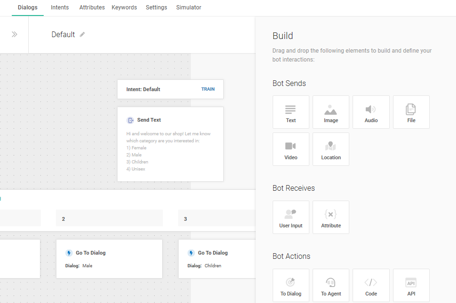
Task: Choose the File element tile
Action: (x=411, y=112)
